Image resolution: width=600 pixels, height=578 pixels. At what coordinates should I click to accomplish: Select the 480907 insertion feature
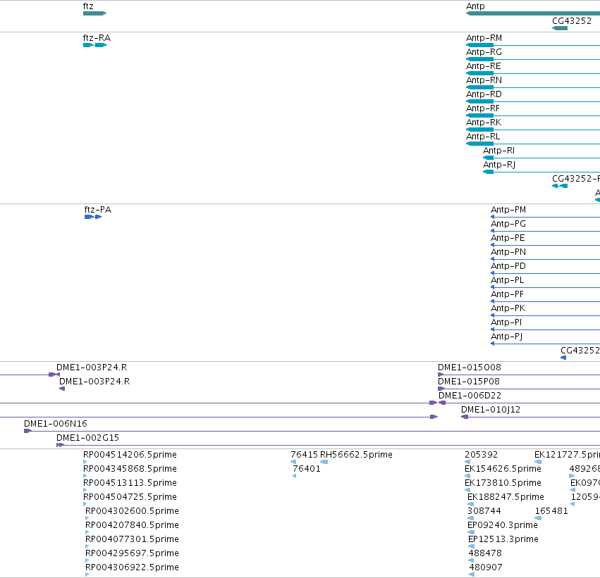click(x=486, y=567)
